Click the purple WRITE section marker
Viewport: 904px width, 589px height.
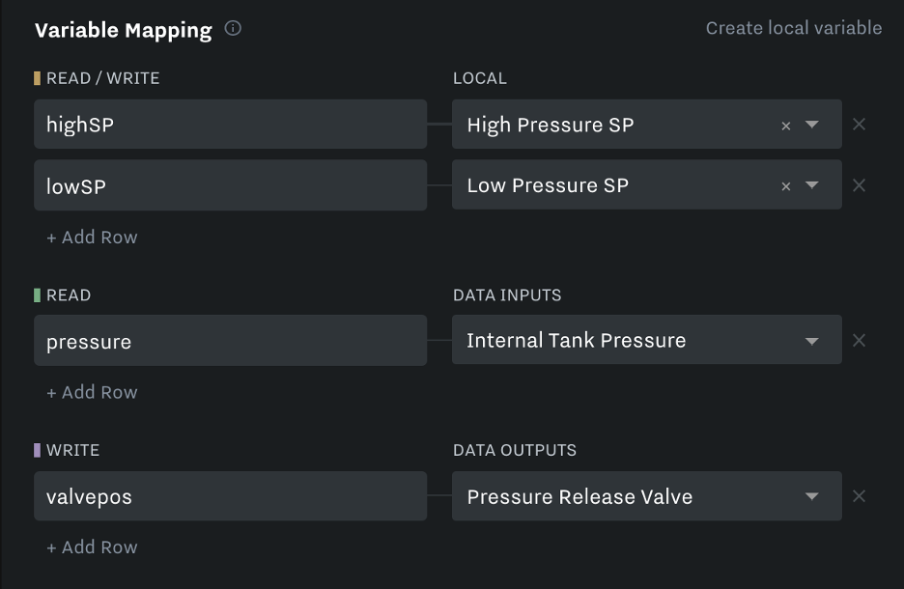[37, 450]
